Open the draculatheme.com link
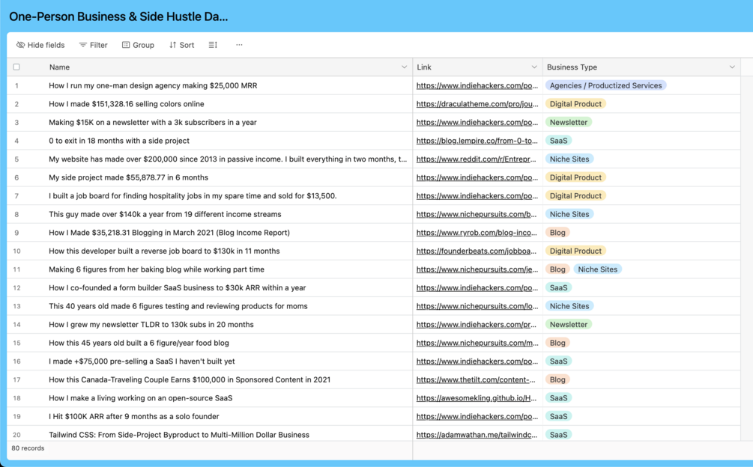The height and width of the screenshot is (467, 753). (x=477, y=104)
